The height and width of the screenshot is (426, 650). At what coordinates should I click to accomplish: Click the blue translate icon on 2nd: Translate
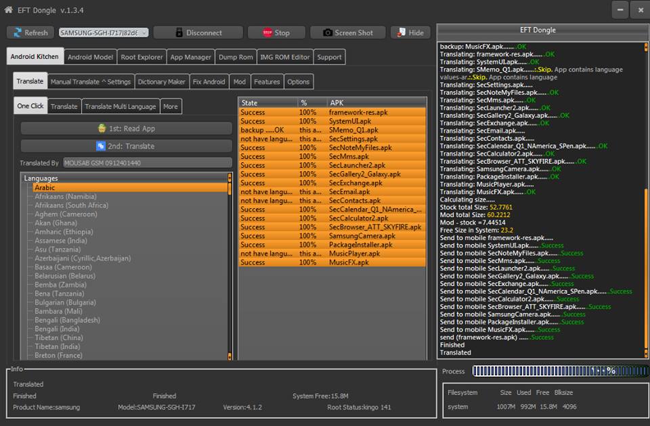(100, 146)
